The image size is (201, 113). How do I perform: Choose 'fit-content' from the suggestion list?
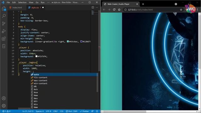[x=64, y=78]
